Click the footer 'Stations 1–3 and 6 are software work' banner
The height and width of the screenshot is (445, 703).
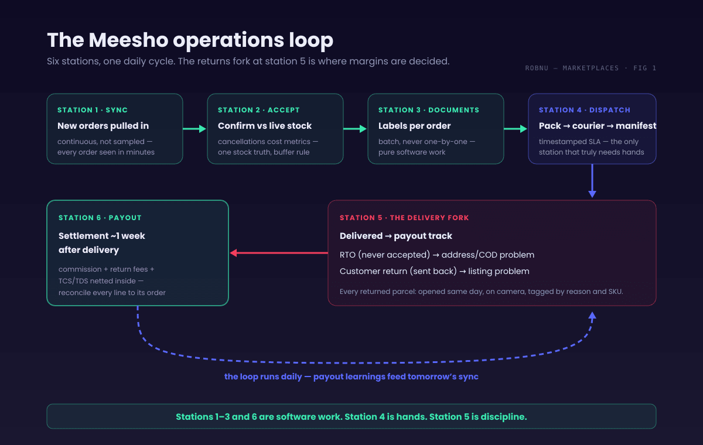coord(351,416)
